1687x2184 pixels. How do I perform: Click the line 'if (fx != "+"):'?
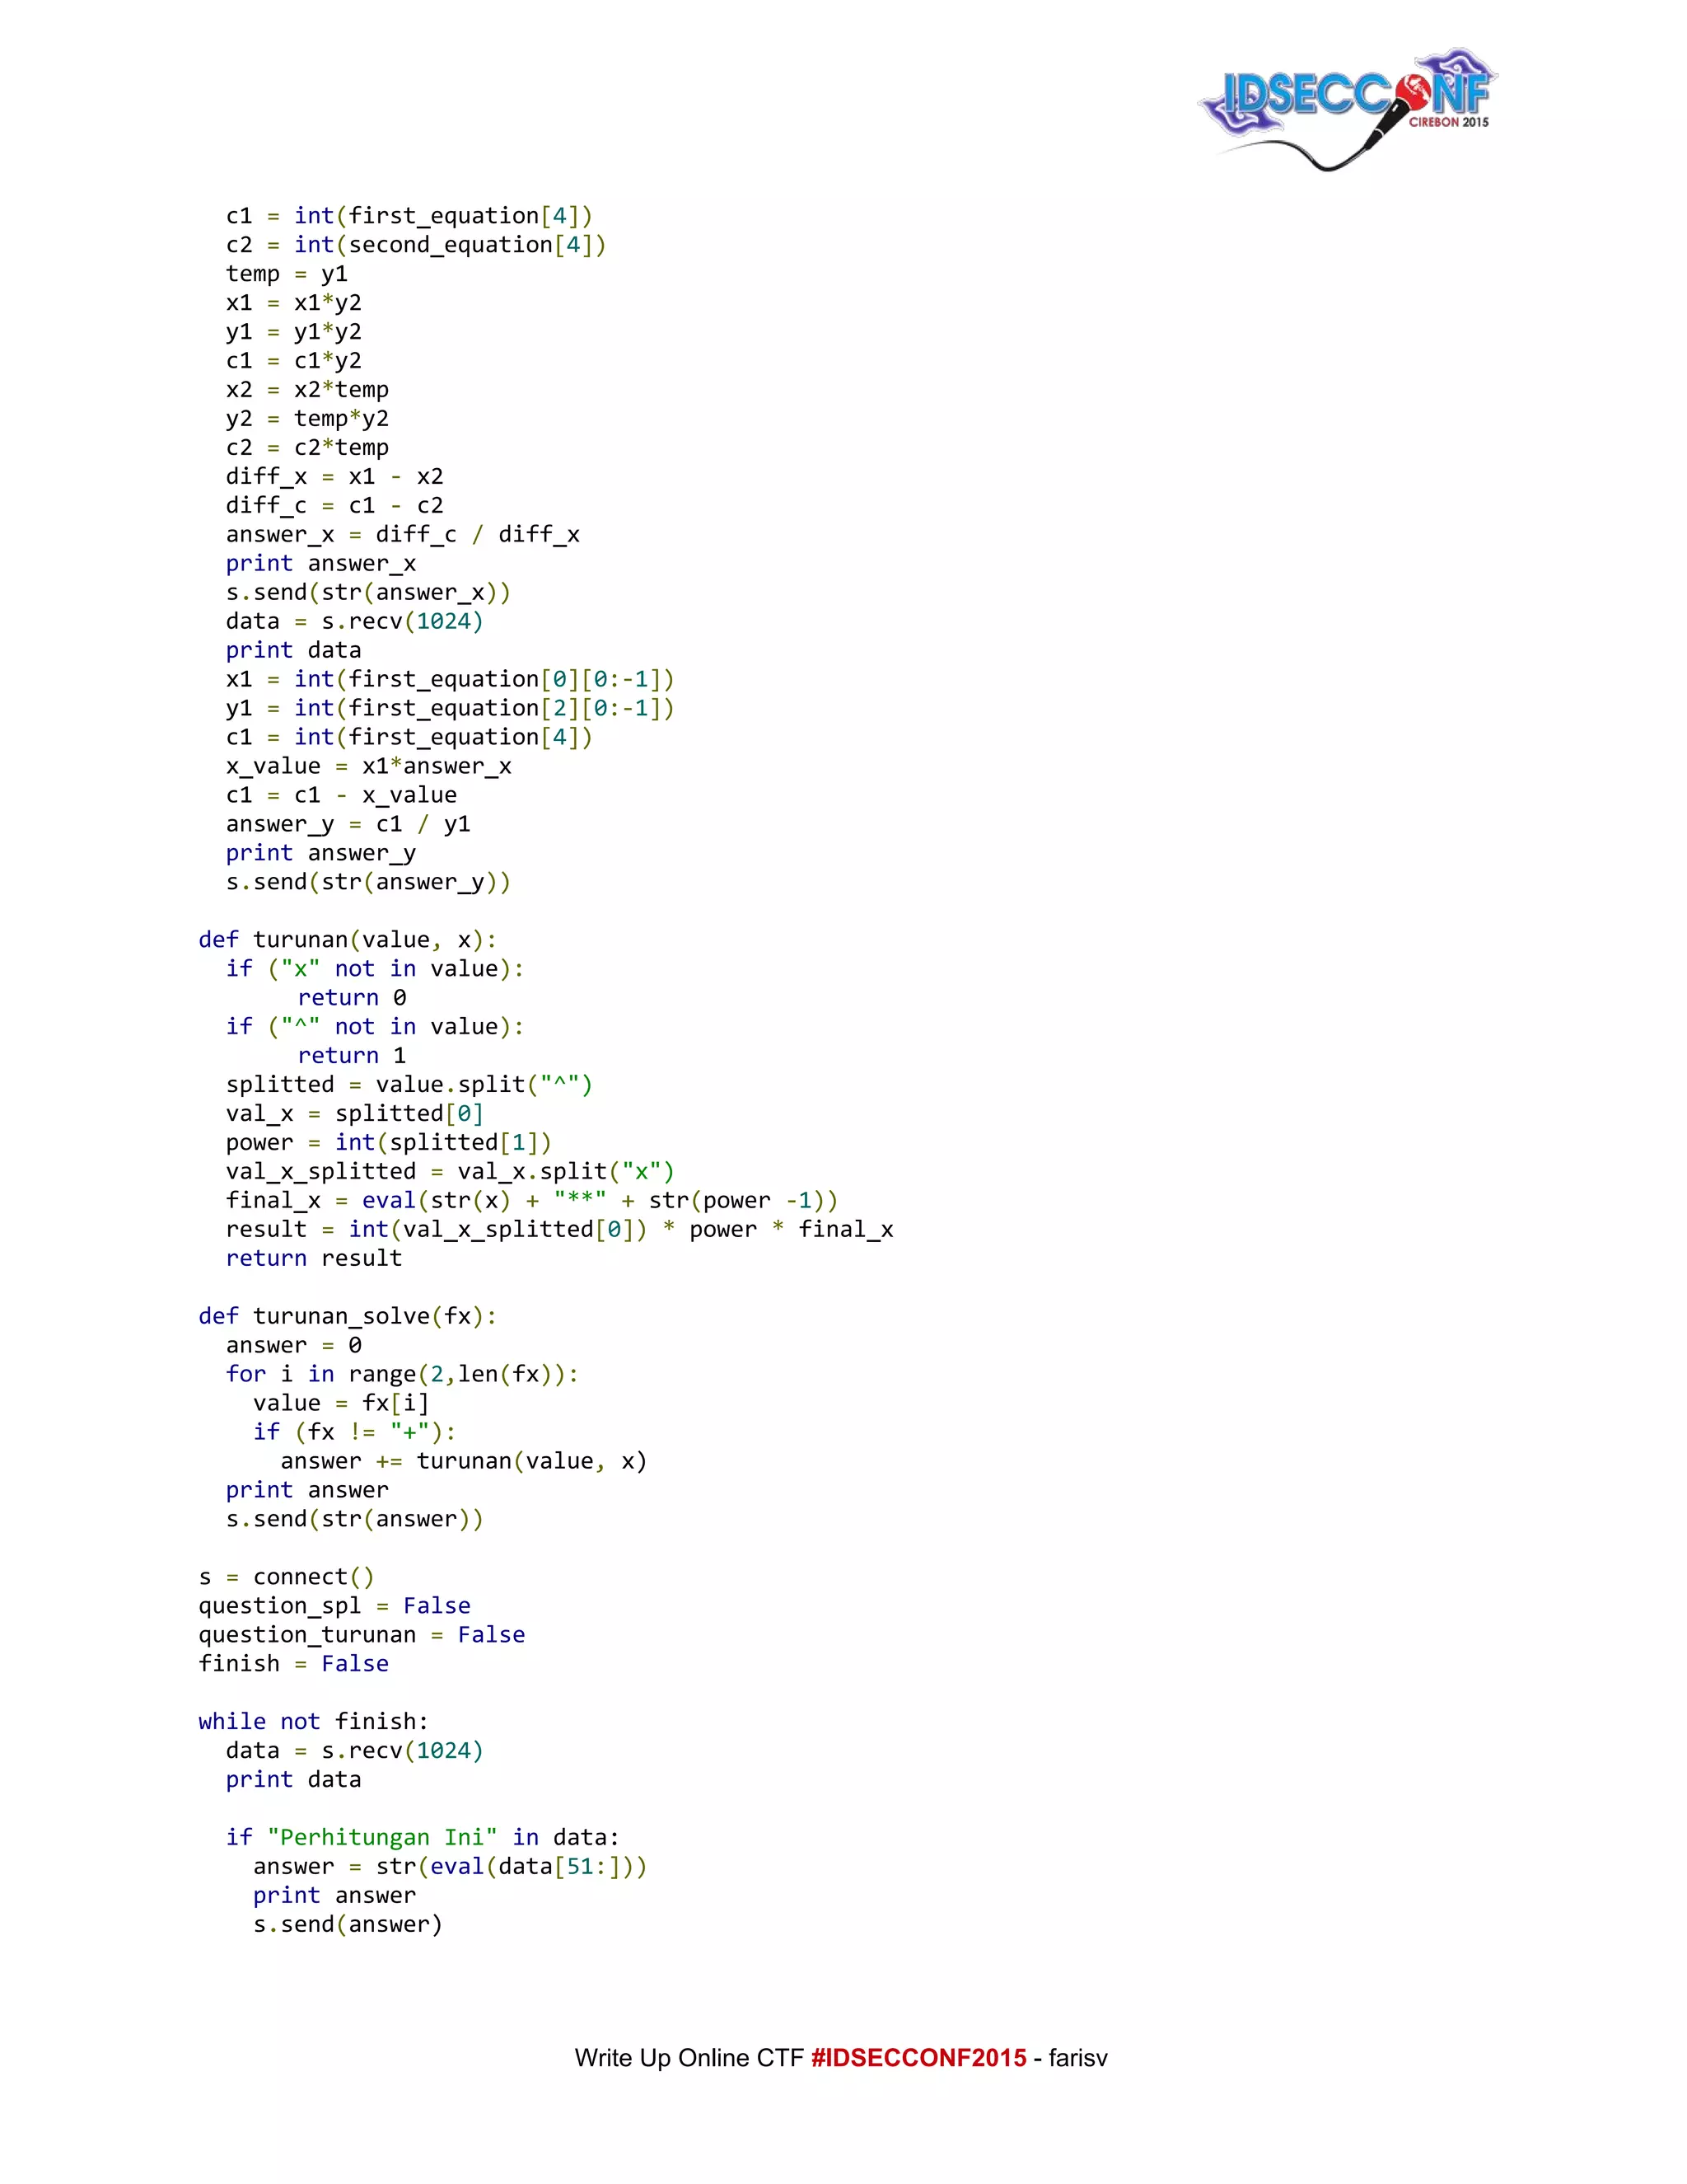point(355,1433)
